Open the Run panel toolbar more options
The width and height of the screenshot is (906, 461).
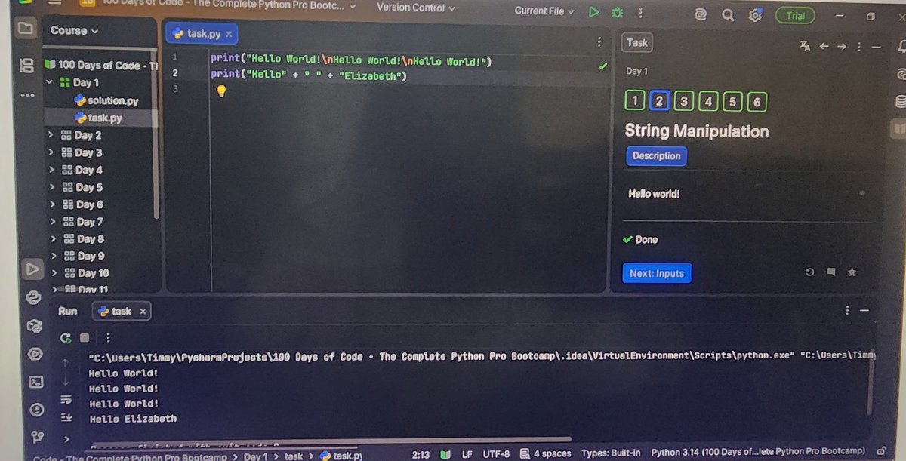[x=108, y=337]
